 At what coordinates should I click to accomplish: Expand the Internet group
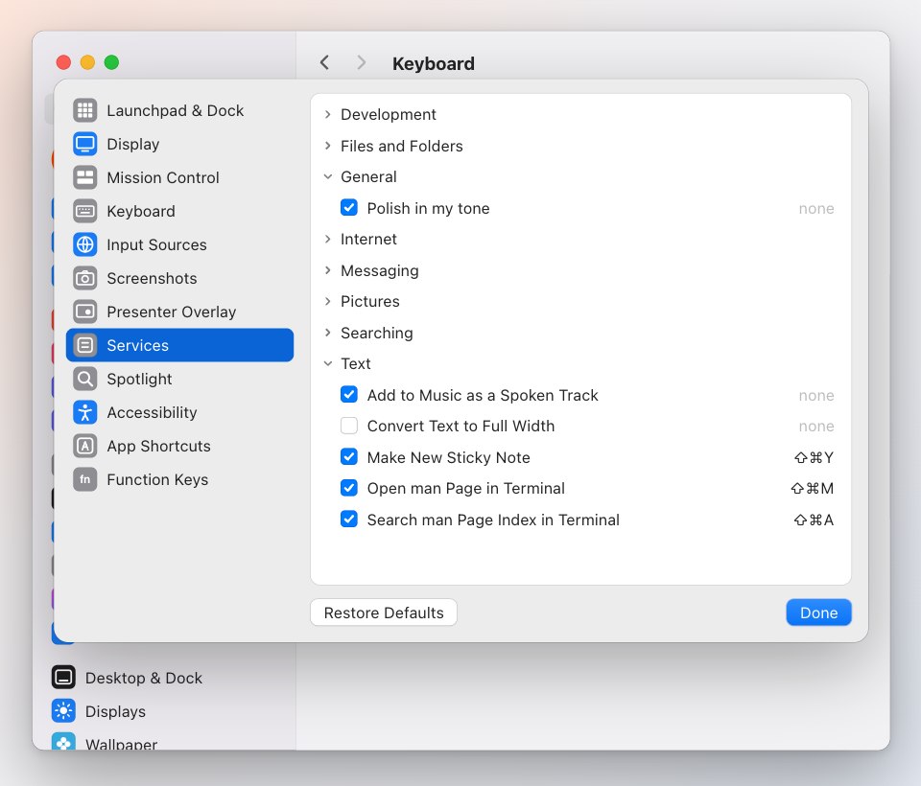point(328,239)
